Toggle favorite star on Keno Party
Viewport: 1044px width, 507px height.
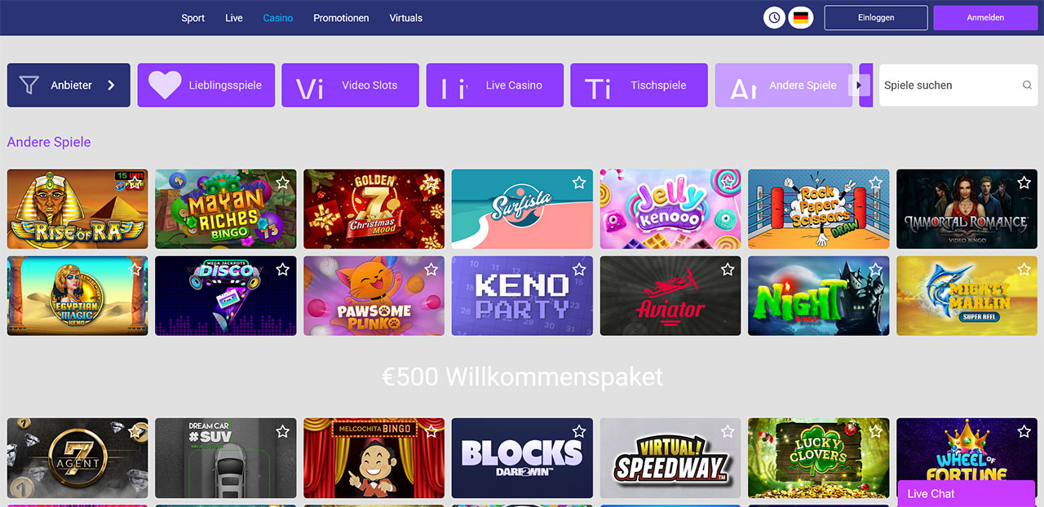click(x=579, y=269)
